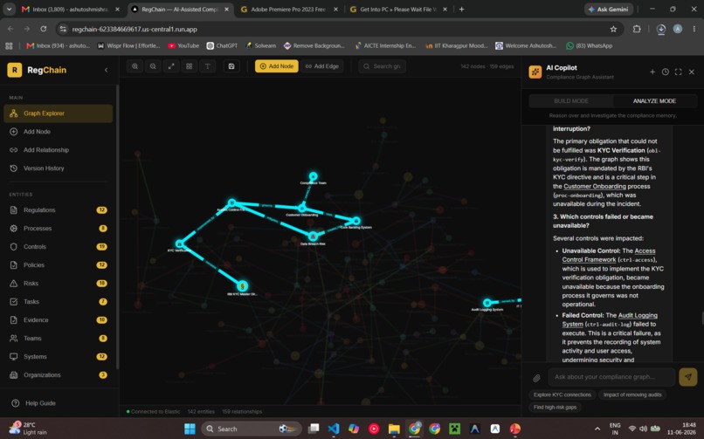This screenshot has height=439, width=704.
Task: Open File Explorer from taskbar
Action: tap(394, 429)
